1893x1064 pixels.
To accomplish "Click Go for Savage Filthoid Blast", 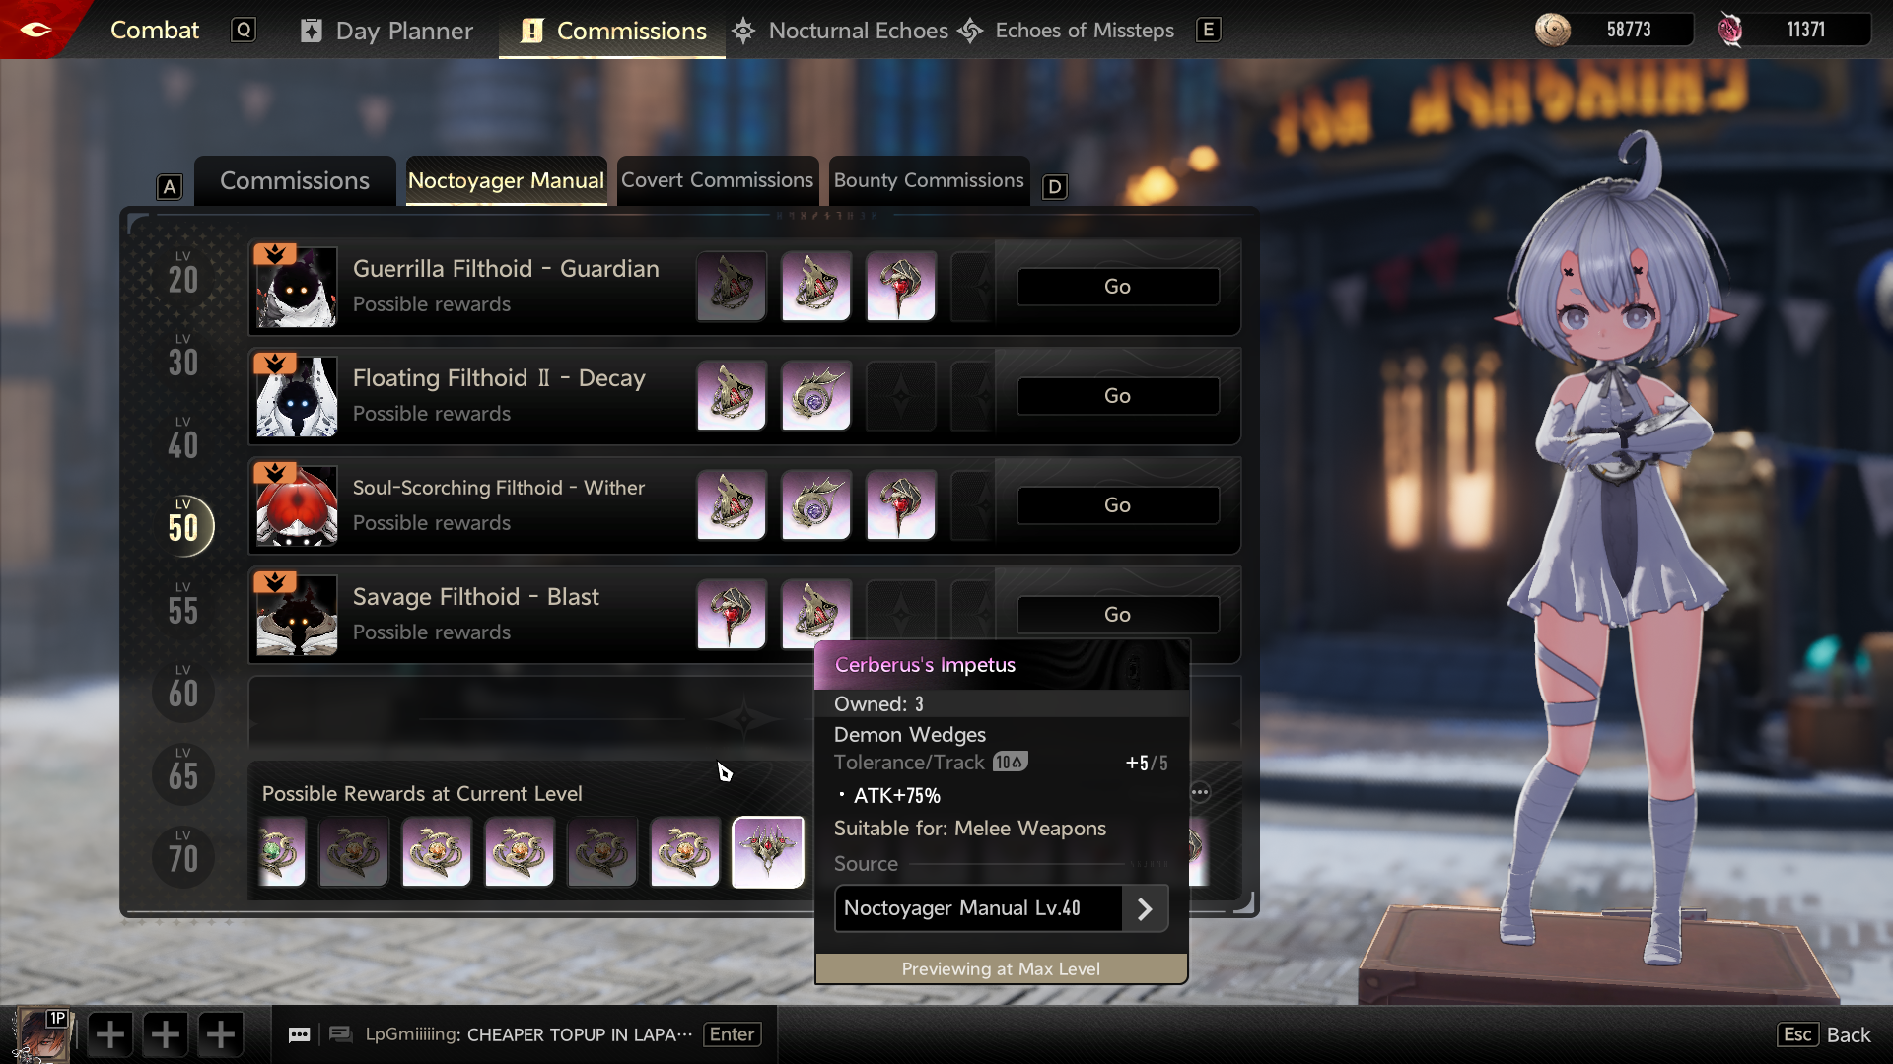I will point(1117,615).
